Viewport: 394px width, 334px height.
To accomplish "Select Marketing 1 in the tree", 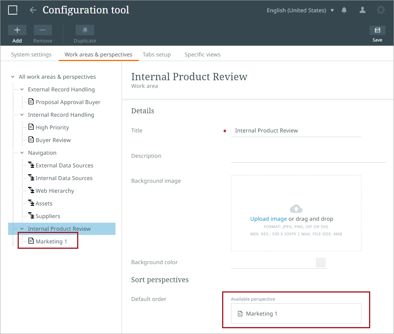I will click(x=51, y=241).
